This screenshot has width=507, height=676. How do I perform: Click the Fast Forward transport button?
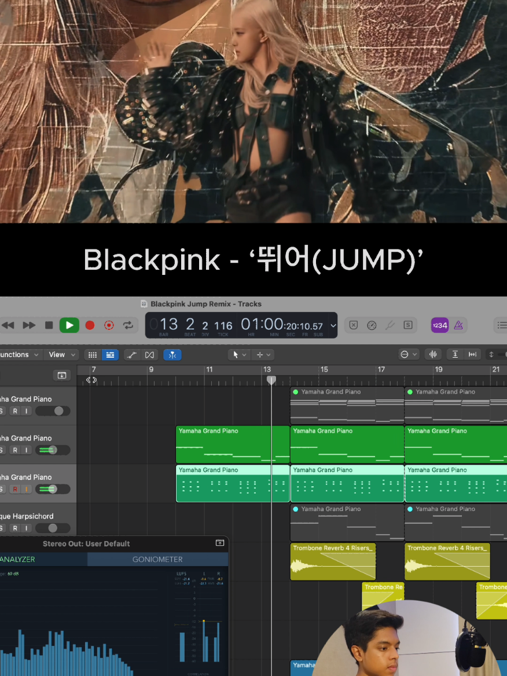[29, 325]
